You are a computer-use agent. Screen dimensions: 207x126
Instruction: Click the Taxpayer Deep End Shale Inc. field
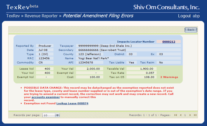coord(128,46)
